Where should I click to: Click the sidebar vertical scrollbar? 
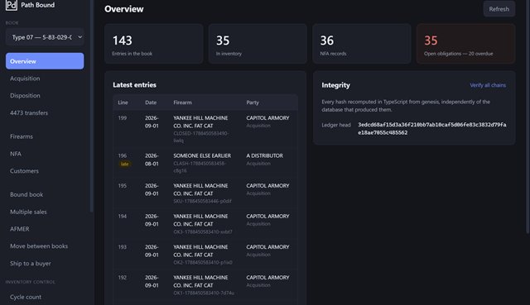click(x=92, y=106)
